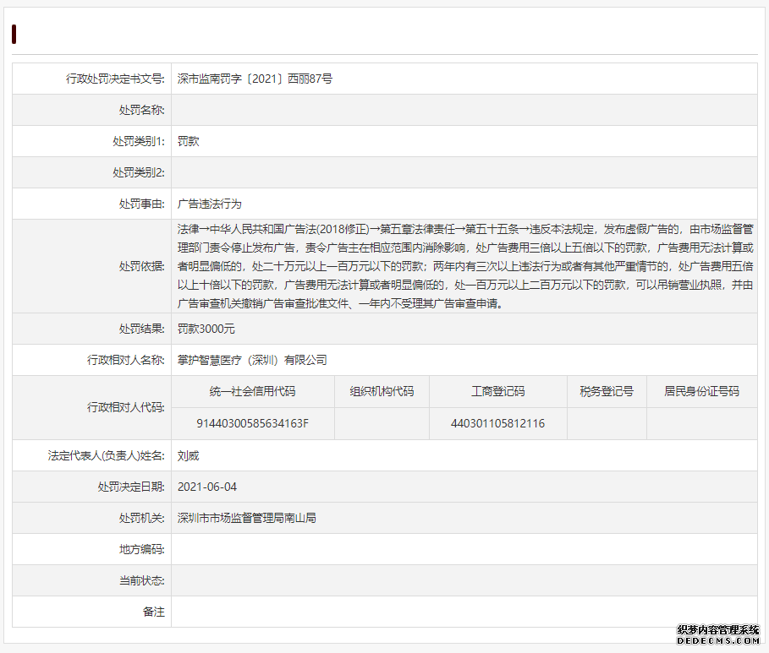
Task: Click the 组织机构代码 column header
Action: tap(382, 392)
